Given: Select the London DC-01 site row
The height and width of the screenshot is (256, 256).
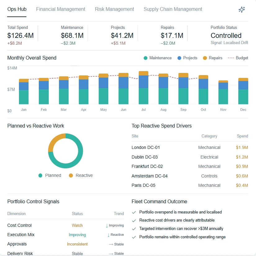Looking at the screenshot, I should [146, 147].
